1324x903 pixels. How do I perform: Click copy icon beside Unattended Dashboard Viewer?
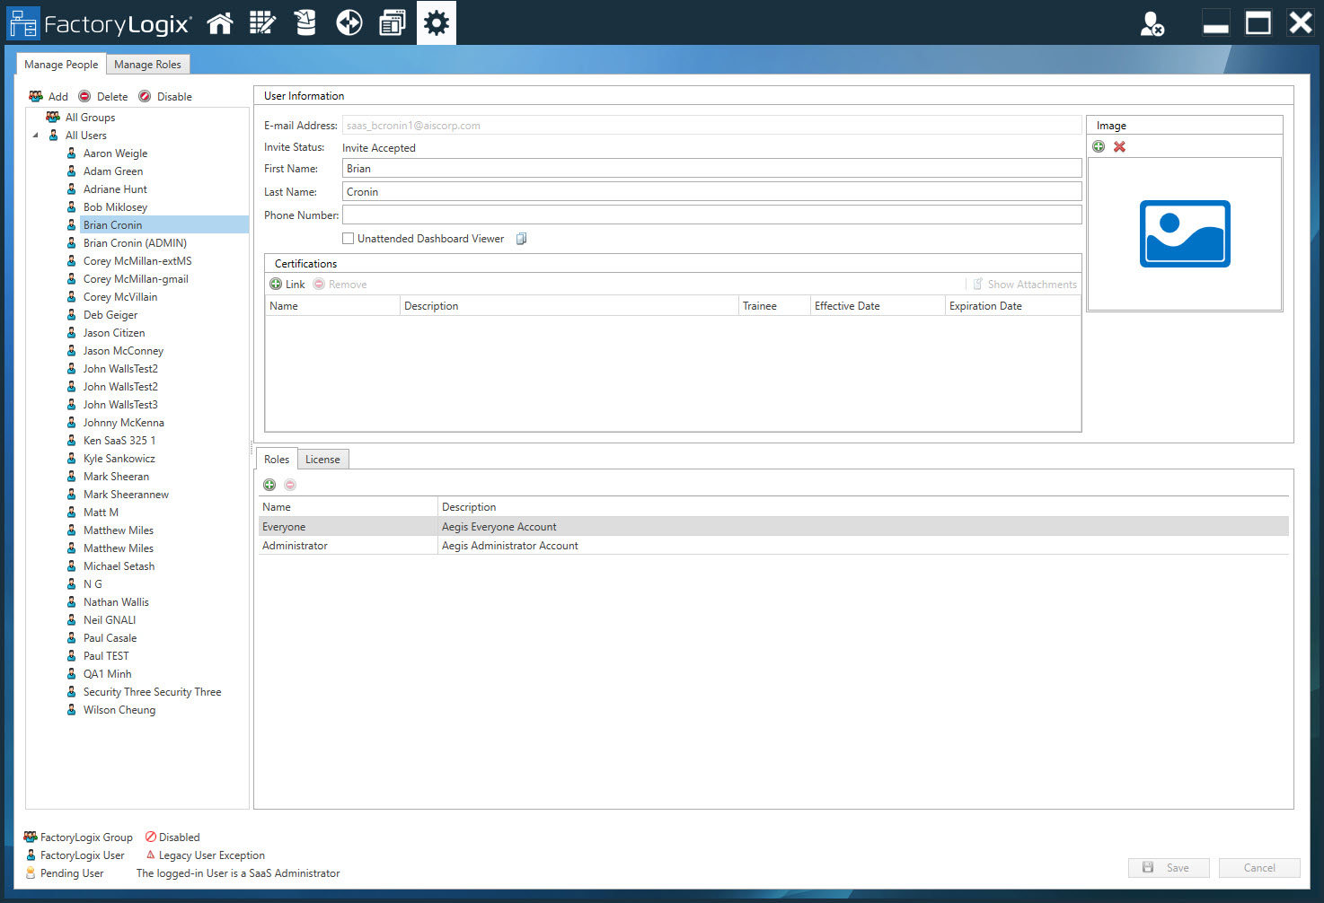[521, 239]
